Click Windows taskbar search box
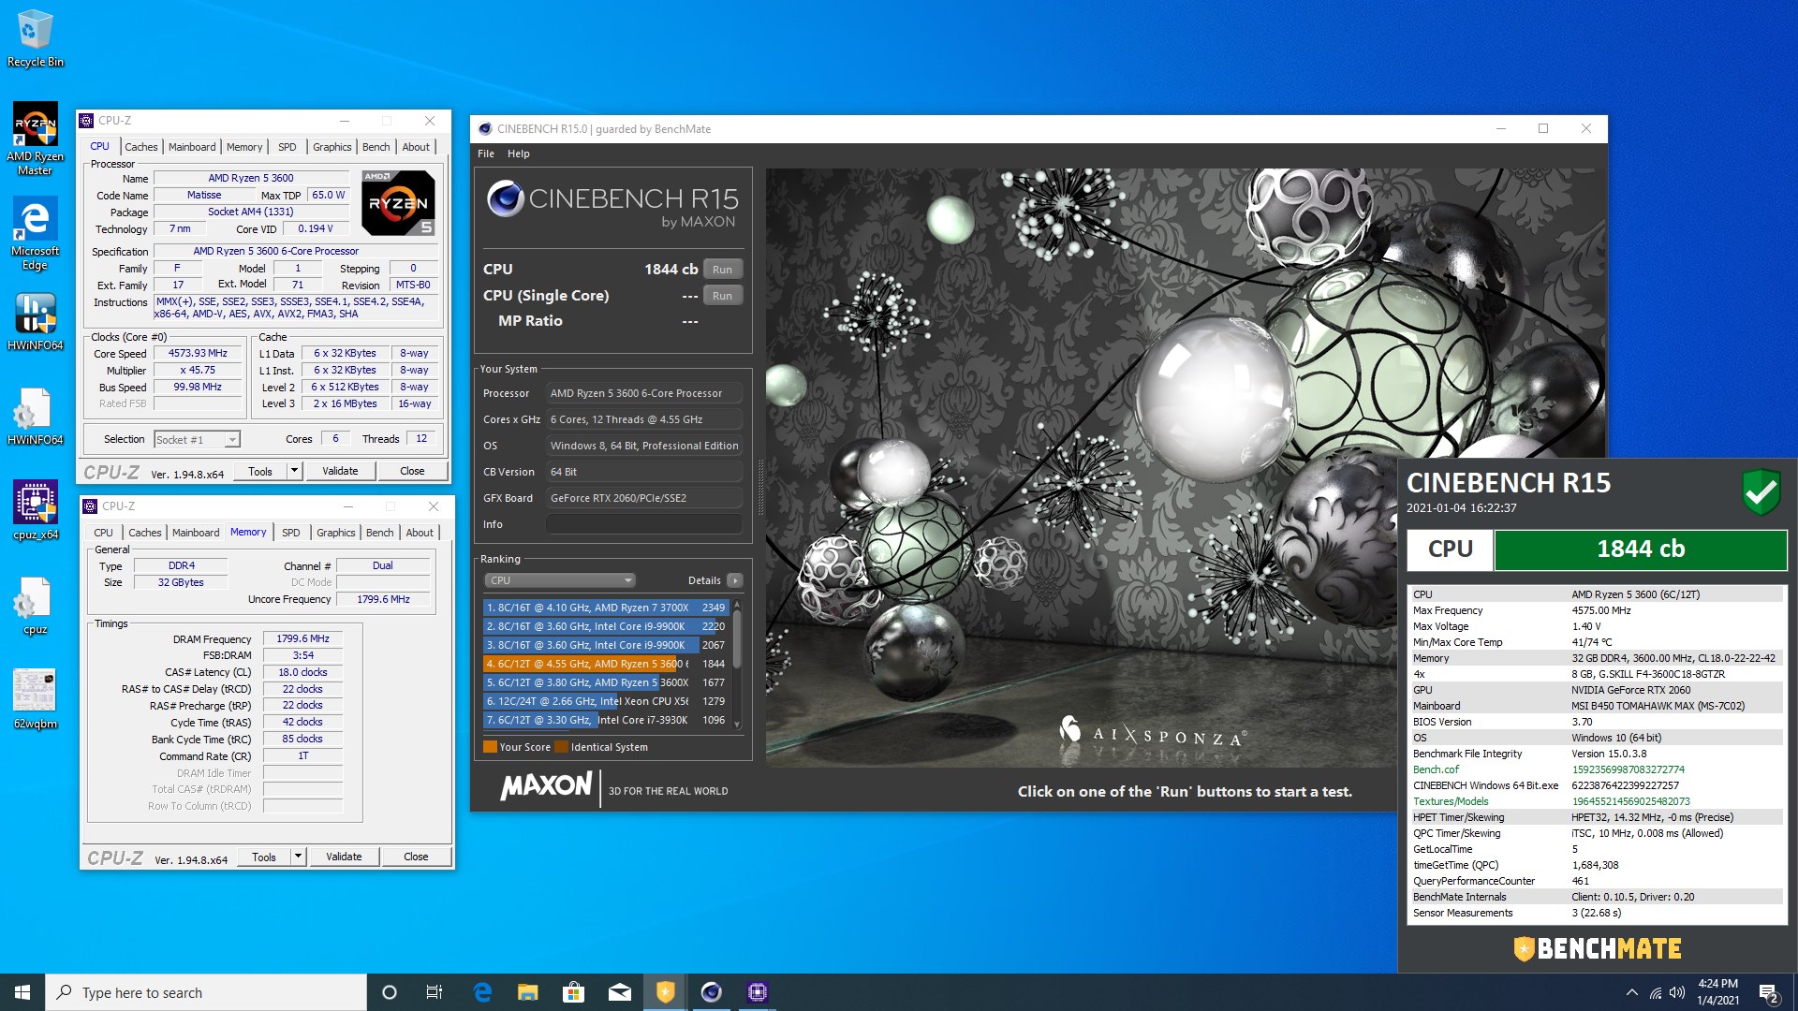The width and height of the screenshot is (1798, 1011). 206,992
